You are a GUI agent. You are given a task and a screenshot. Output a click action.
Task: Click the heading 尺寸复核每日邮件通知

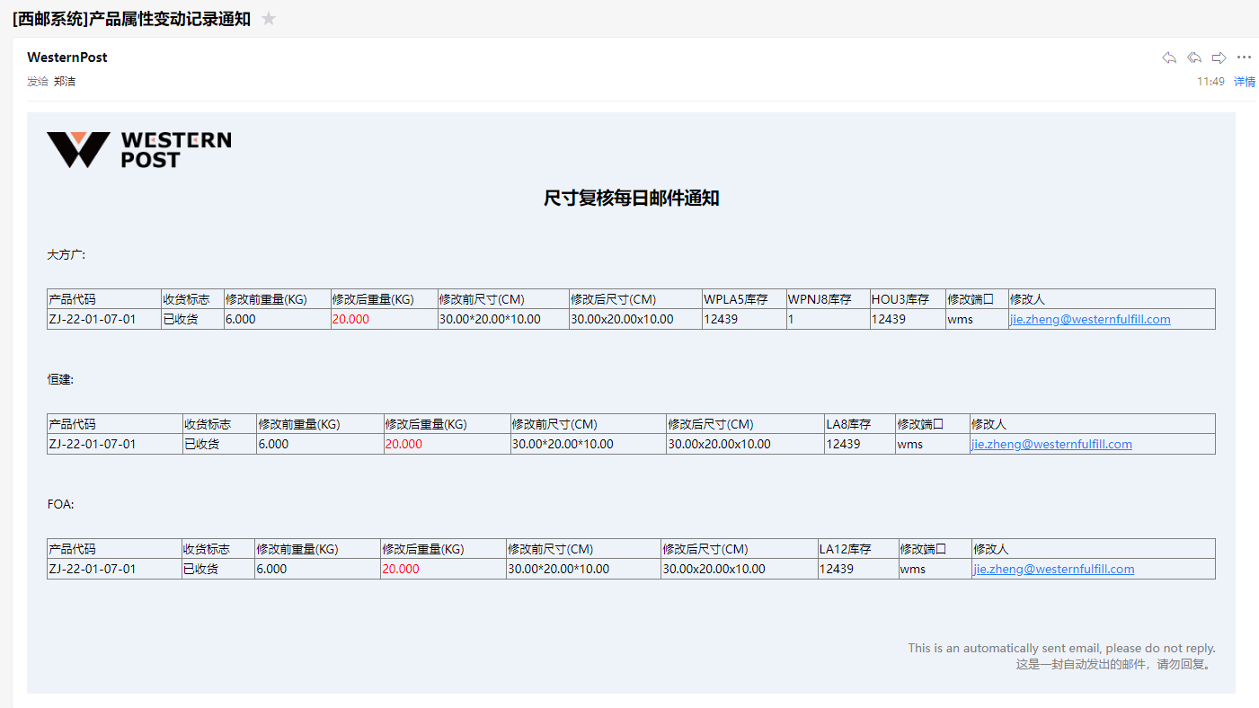[631, 199]
